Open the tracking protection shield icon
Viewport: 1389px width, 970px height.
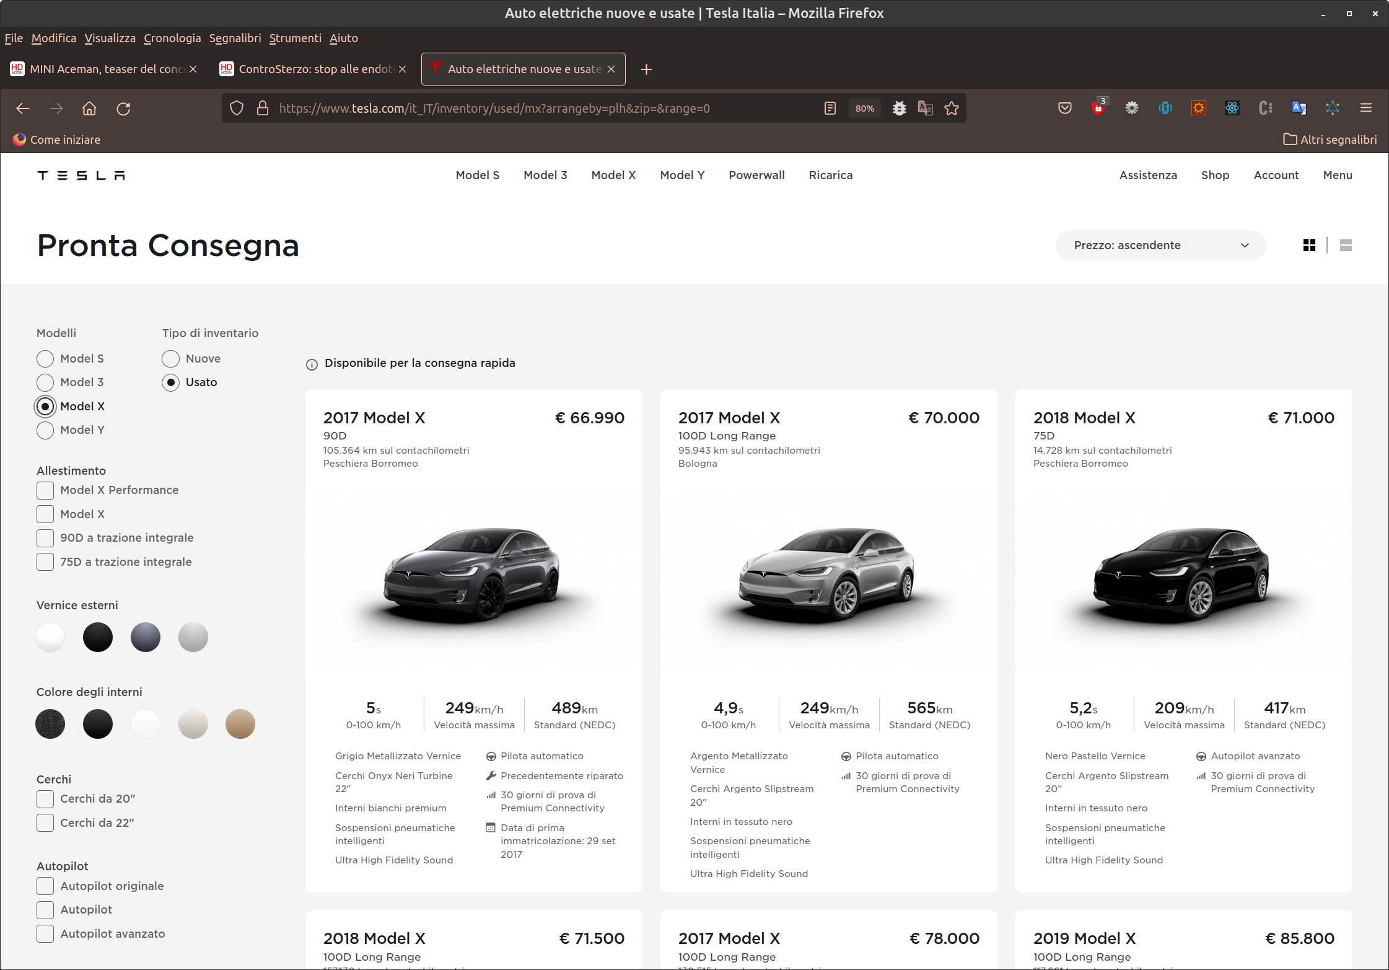pos(237,108)
